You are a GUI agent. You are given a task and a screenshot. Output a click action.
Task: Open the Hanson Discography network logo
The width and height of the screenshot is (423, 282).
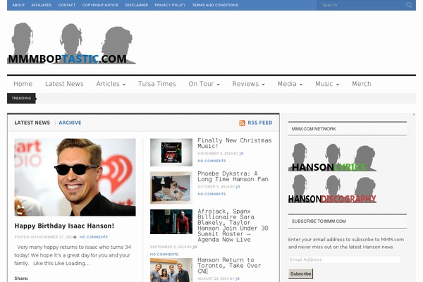[332, 189]
